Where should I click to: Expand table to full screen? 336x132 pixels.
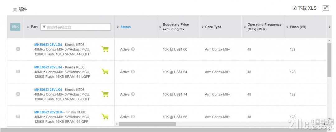[326, 8]
